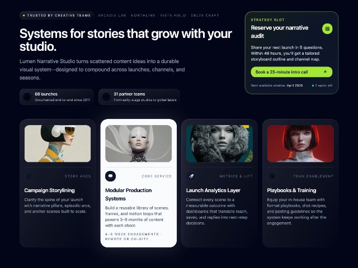Click the Trusted by Creative Teams badge

pos(57,16)
